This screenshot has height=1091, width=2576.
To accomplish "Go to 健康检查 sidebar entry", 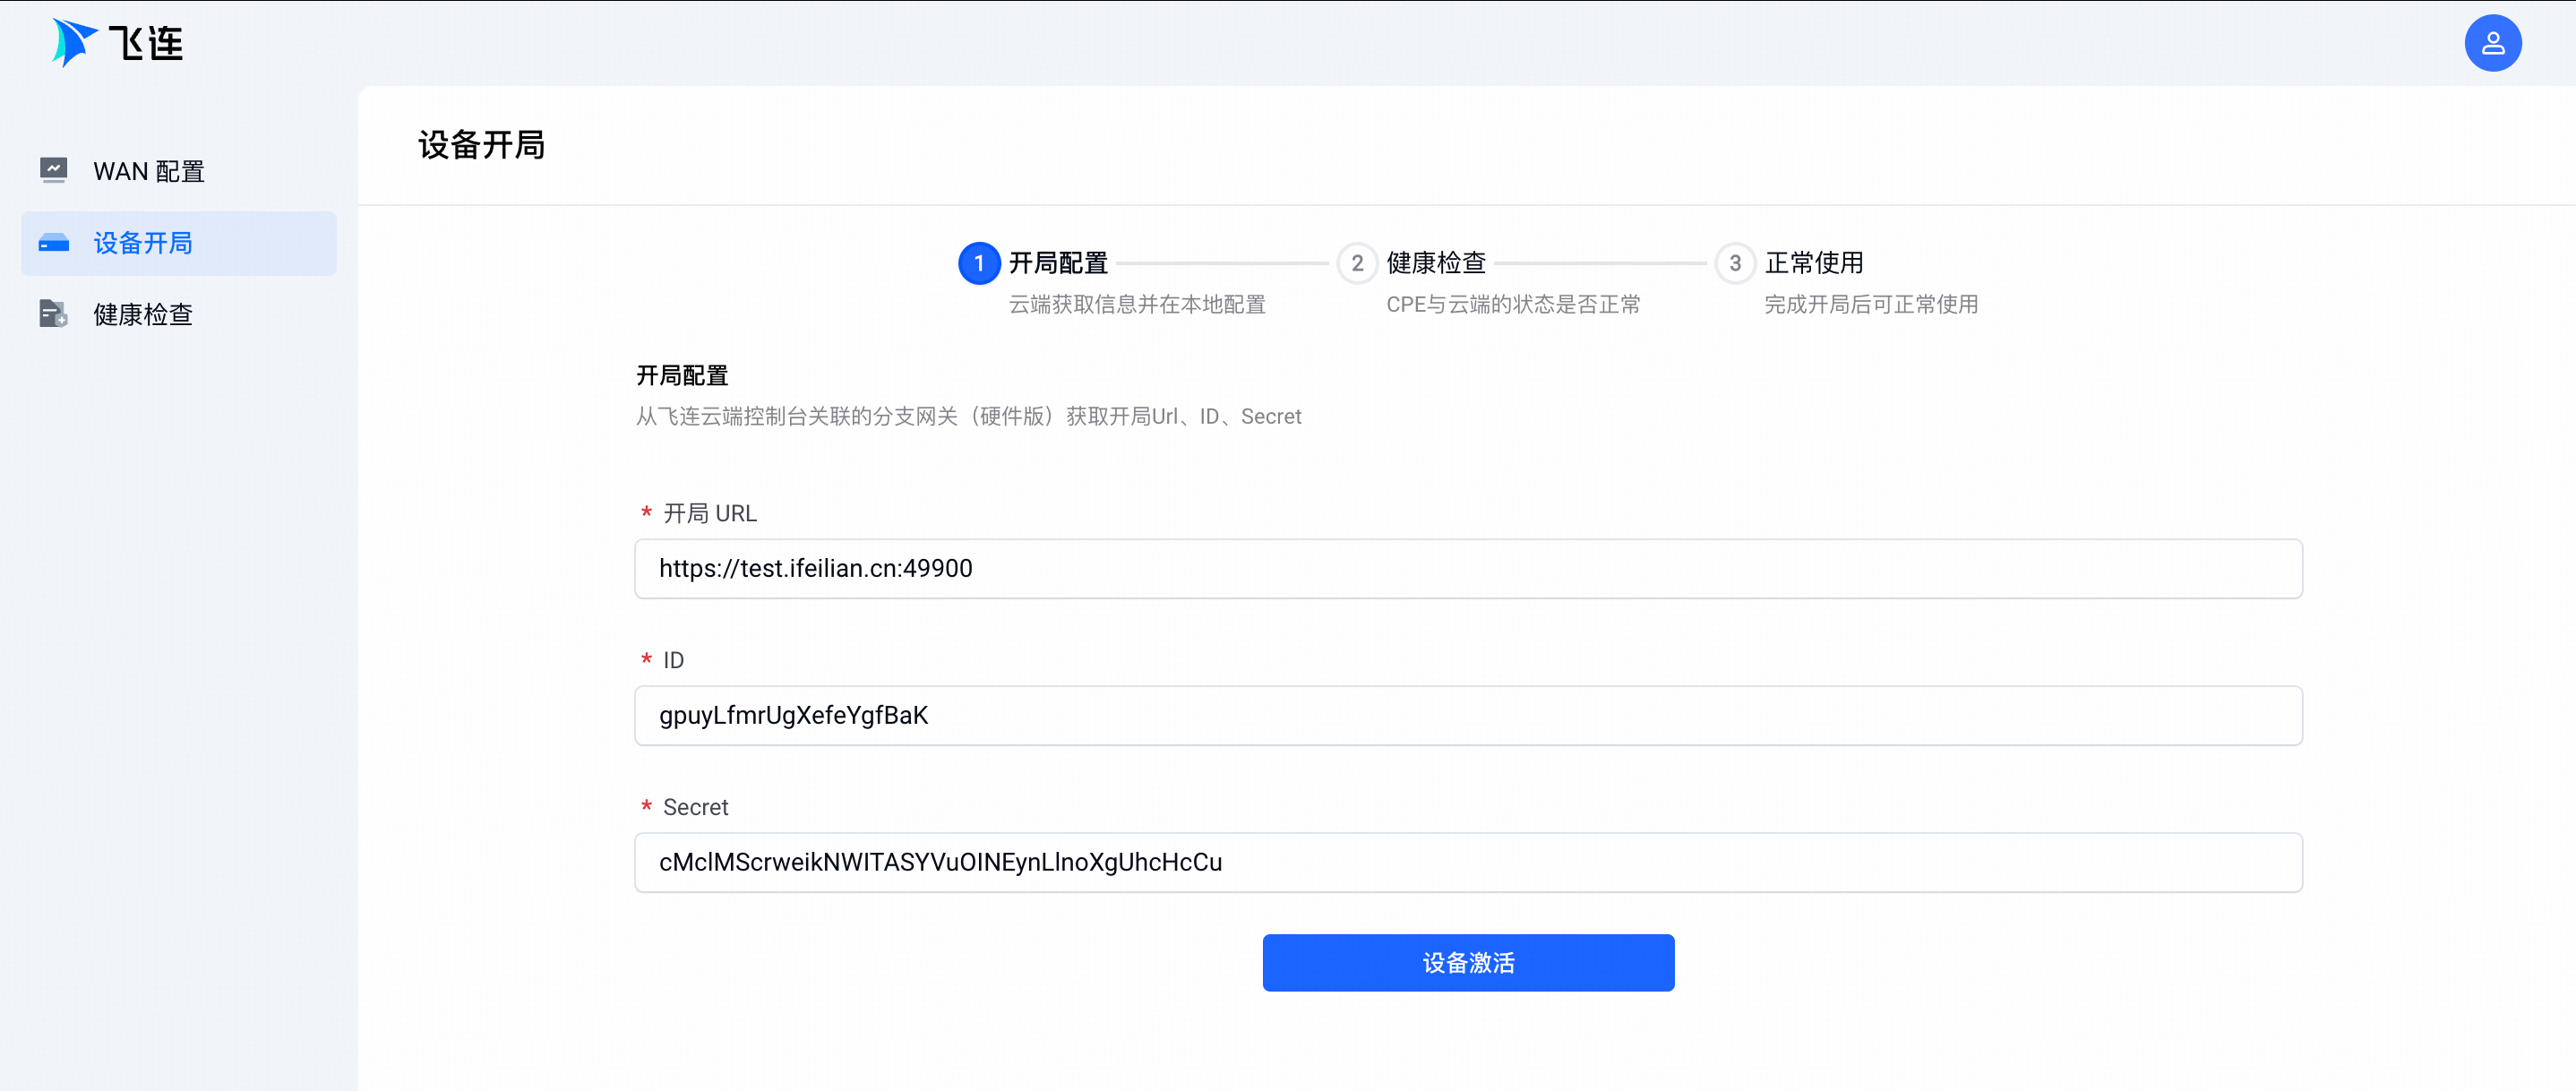I will click(179, 314).
